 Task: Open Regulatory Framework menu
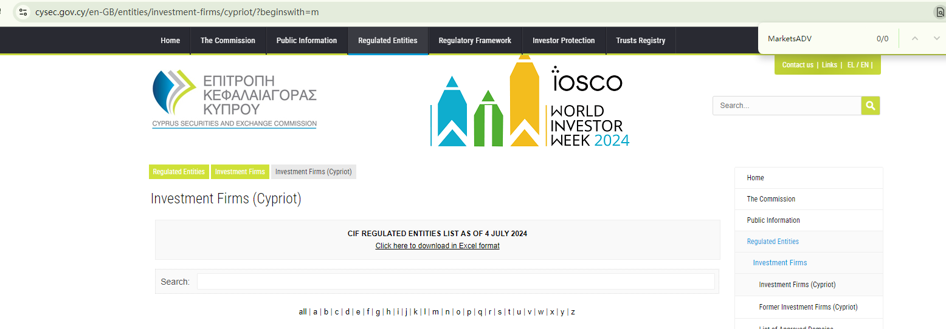tap(475, 41)
